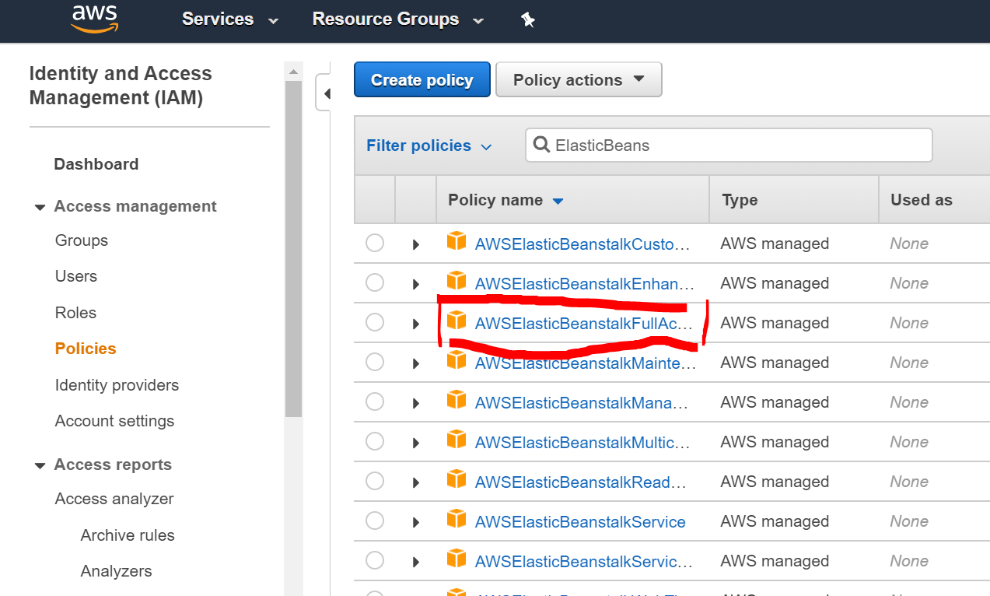The image size is (990, 596).
Task: Select the radio button for AWSElasticBeanstalkService
Action: (375, 521)
